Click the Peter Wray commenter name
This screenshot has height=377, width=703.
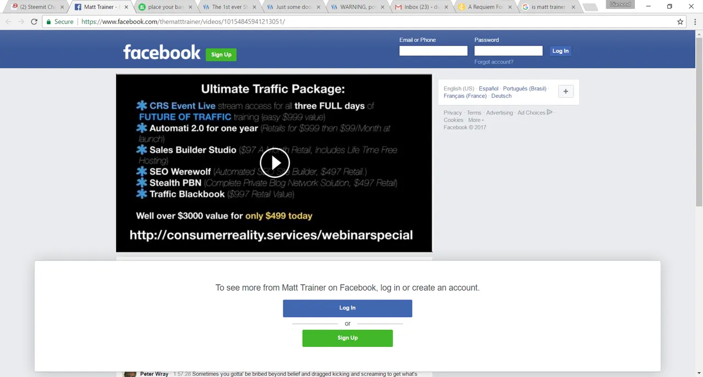[154, 374]
